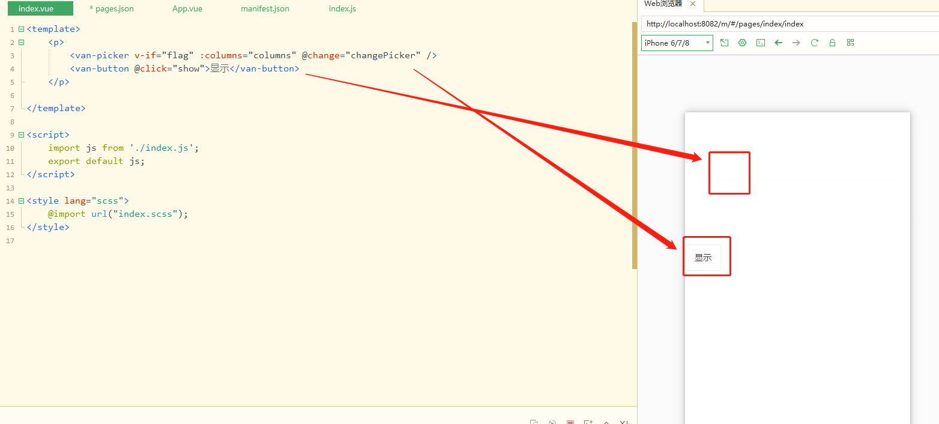Fold the style block on line 14
The image size is (939, 424).
pyautogui.click(x=22, y=201)
